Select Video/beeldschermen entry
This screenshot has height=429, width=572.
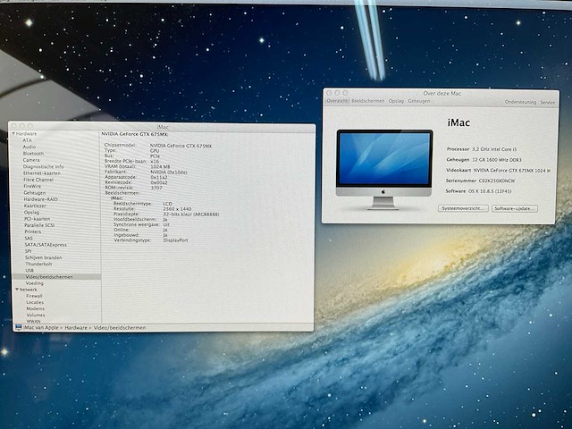tap(56, 277)
